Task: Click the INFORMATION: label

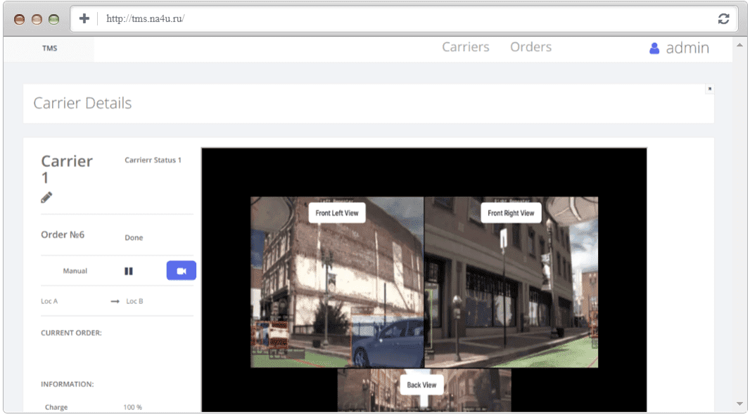Action: point(67,384)
